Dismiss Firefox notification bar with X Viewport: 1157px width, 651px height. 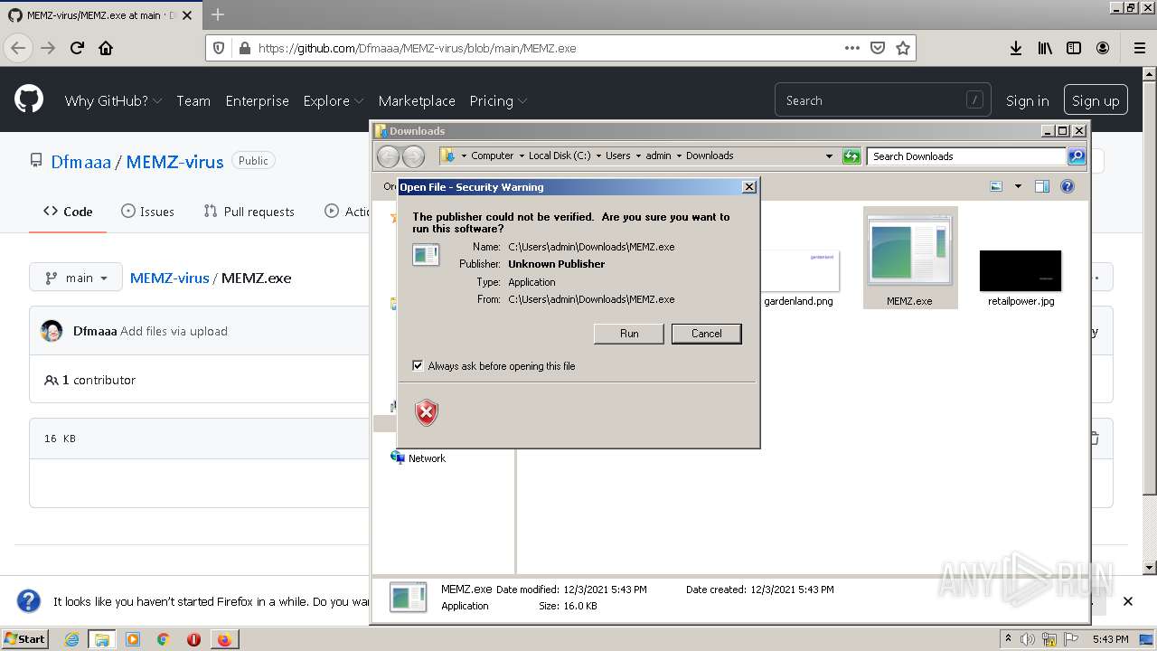[1127, 601]
